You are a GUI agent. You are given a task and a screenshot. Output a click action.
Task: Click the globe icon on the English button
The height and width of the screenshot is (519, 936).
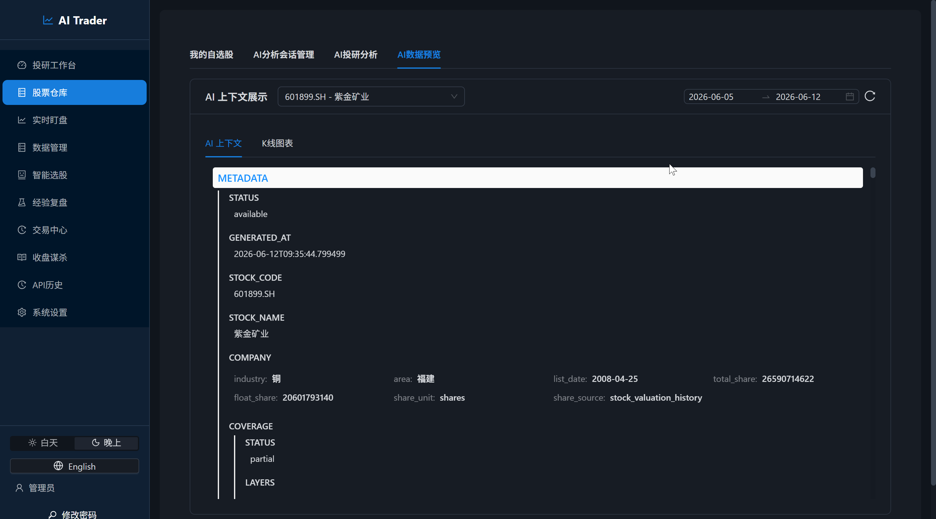(58, 466)
